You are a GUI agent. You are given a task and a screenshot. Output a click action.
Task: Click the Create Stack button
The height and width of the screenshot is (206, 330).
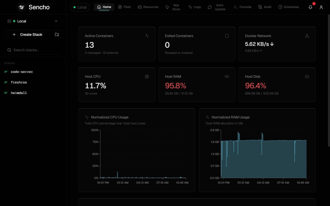pos(27,35)
